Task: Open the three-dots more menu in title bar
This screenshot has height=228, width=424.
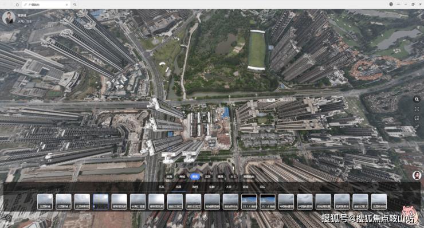Action: pyautogui.click(x=398, y=5)
